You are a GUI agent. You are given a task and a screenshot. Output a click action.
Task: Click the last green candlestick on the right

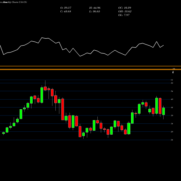(164, 111)
